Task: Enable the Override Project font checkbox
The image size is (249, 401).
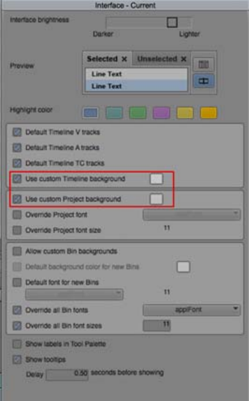Action: pyautogui.click(x=17, y=215)
